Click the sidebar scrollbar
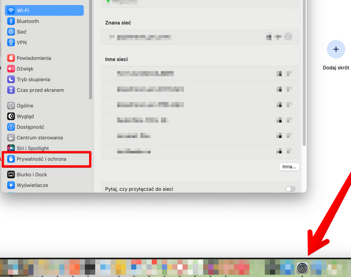Image resolution: width=351 pixels, height=277 pixels. (90, 49)
